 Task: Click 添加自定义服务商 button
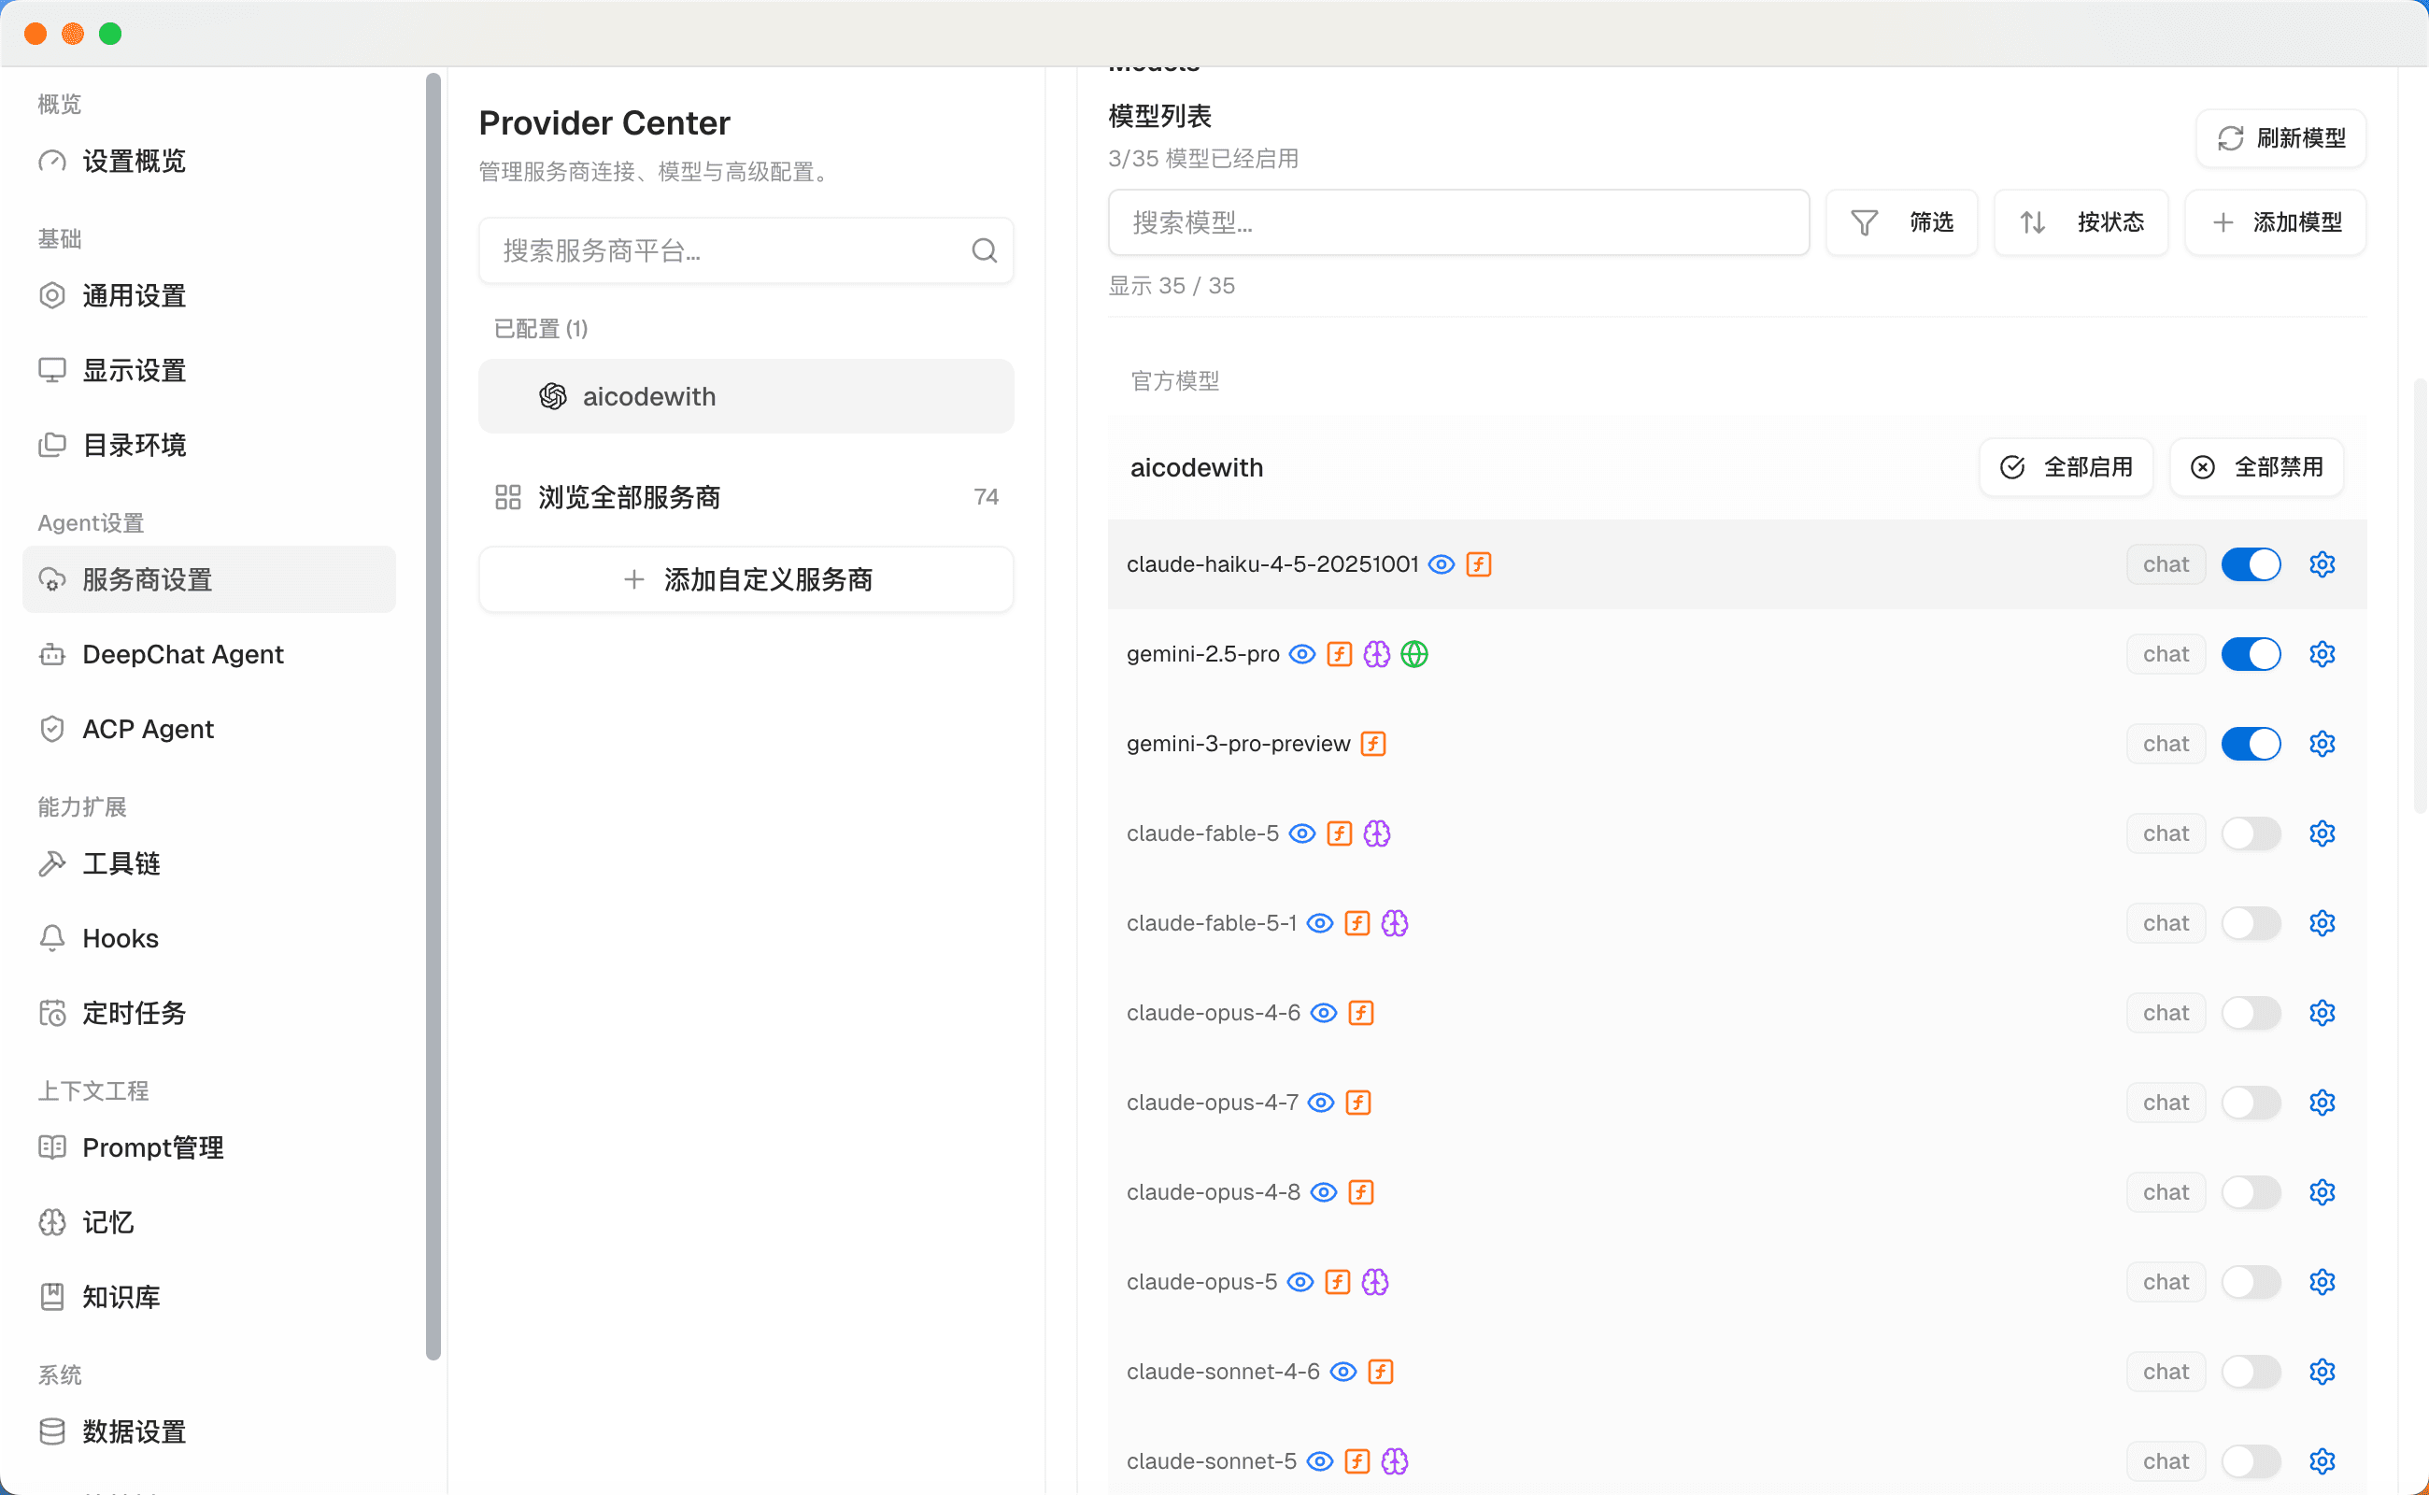pos(746,579)
